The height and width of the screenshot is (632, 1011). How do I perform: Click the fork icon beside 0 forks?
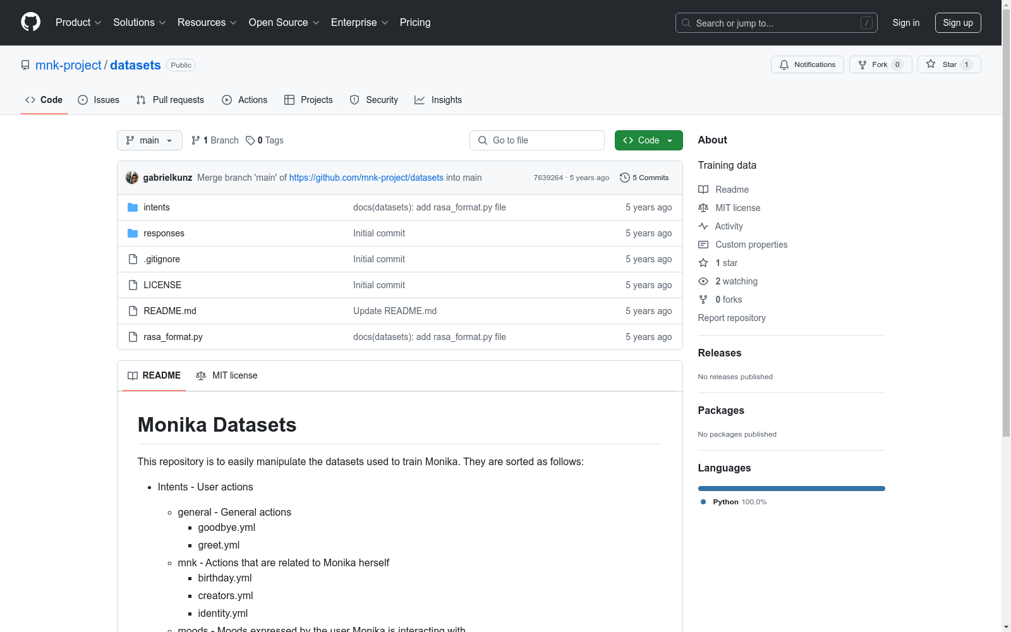703,300
